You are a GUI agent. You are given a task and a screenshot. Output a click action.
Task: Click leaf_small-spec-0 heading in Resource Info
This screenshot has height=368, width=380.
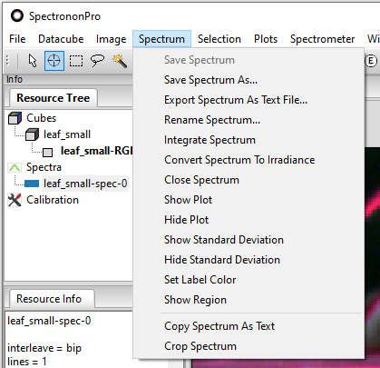pyautogui.click(x=49, y=321)
